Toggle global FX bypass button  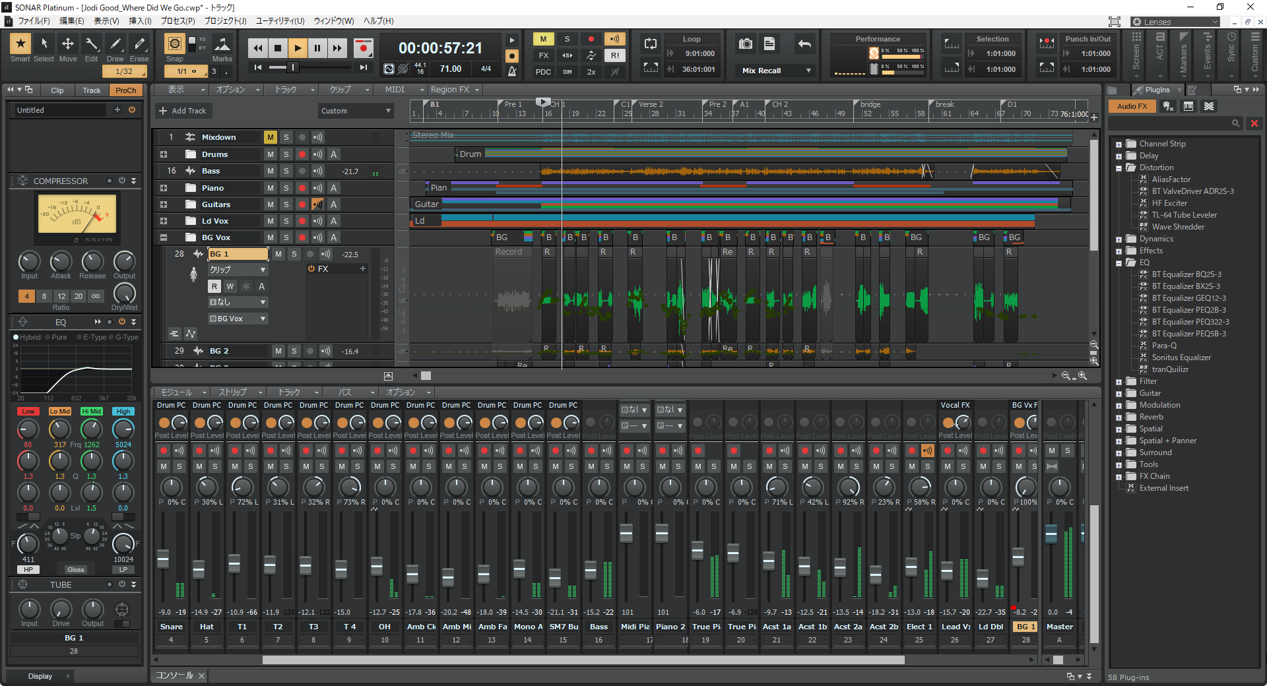(x=543, y=55)
